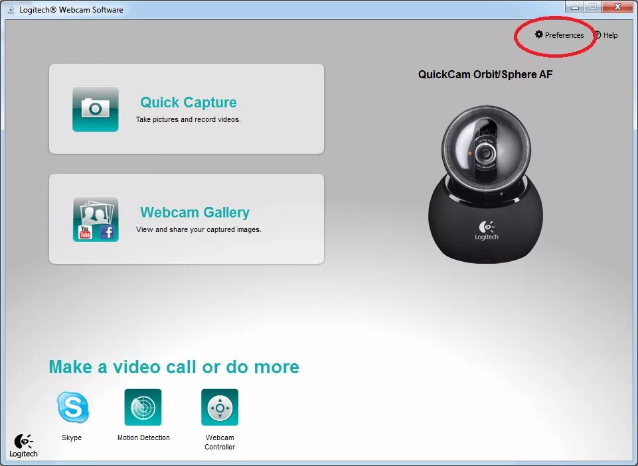This screenshot has width=638, height=466.
Task: Minimize the Logitech Webcam Software window
Action: [x=575, y=7]
